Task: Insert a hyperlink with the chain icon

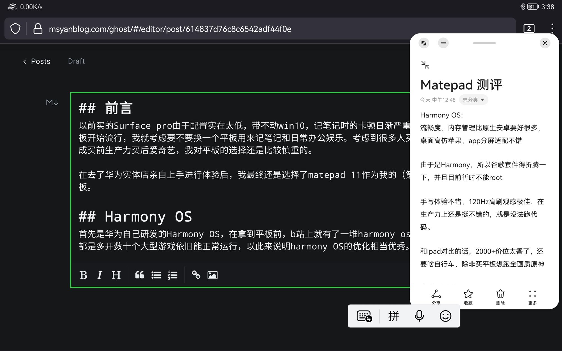Action: pos(196,275)
